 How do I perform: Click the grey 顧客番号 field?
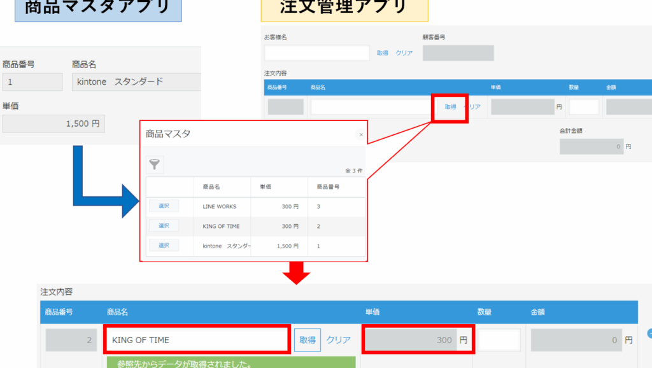458,53
